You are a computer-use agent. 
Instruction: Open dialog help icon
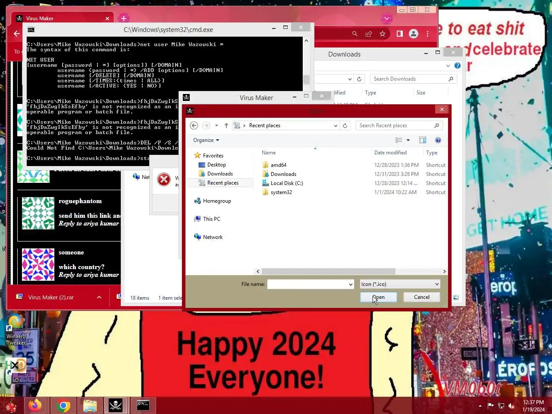click(438, 140)
